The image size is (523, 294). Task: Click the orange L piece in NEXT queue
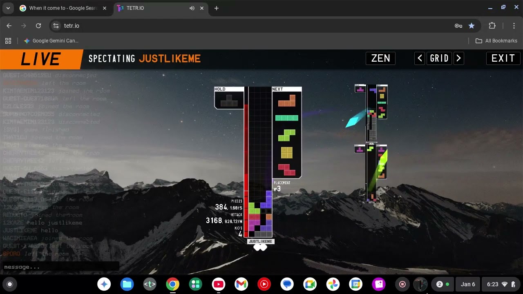(x=287, y=101)
